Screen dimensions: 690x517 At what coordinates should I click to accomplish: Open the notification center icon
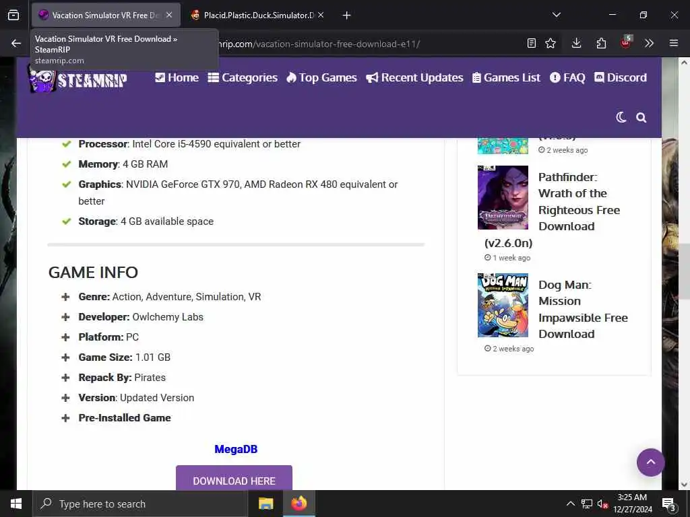point(669,504)
